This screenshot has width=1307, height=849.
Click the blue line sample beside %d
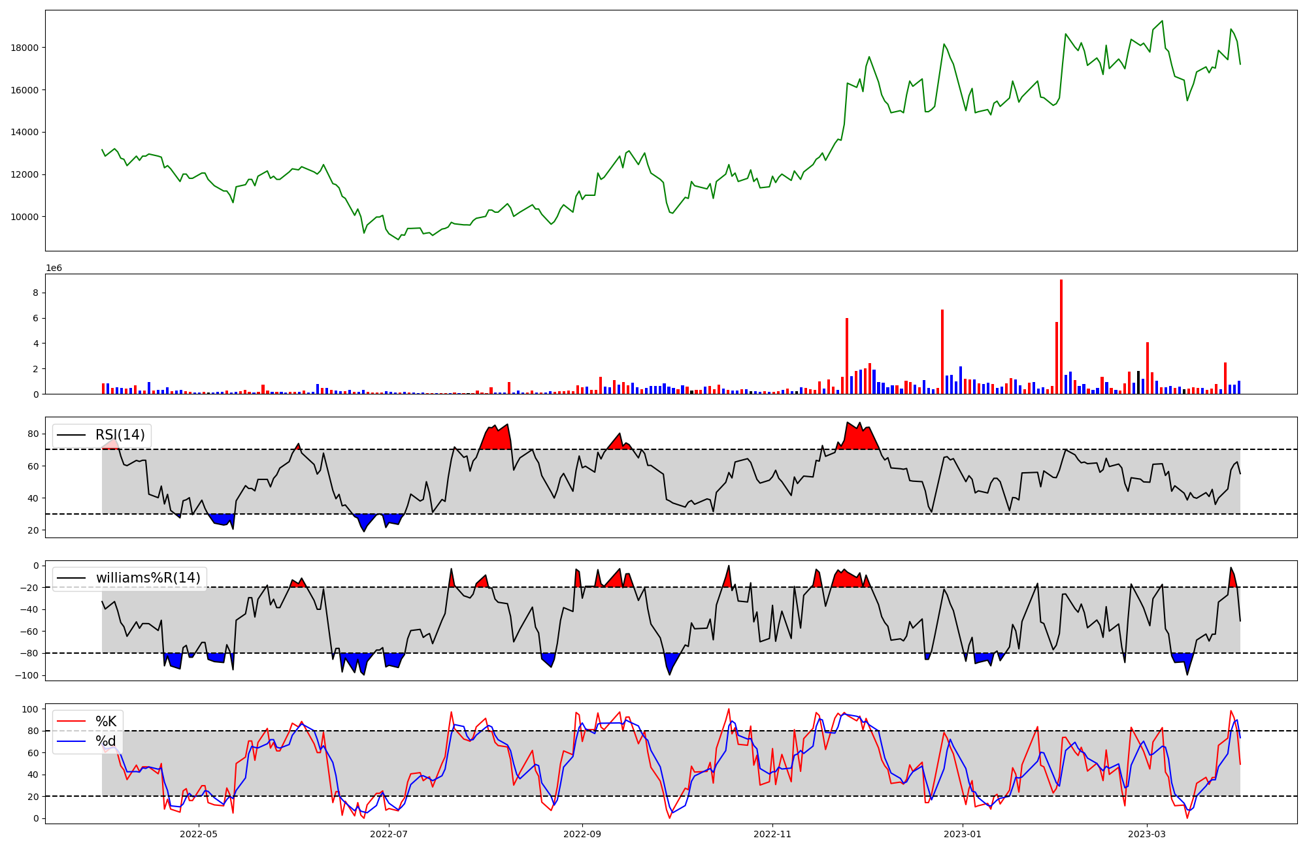(72, 741)
